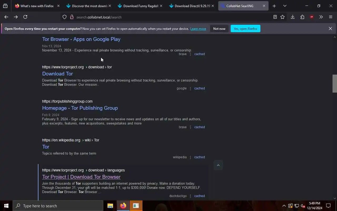Switch to Download Funny Ragdoll tab
This screenshot has width=337, height=211.
click(140, 6)
